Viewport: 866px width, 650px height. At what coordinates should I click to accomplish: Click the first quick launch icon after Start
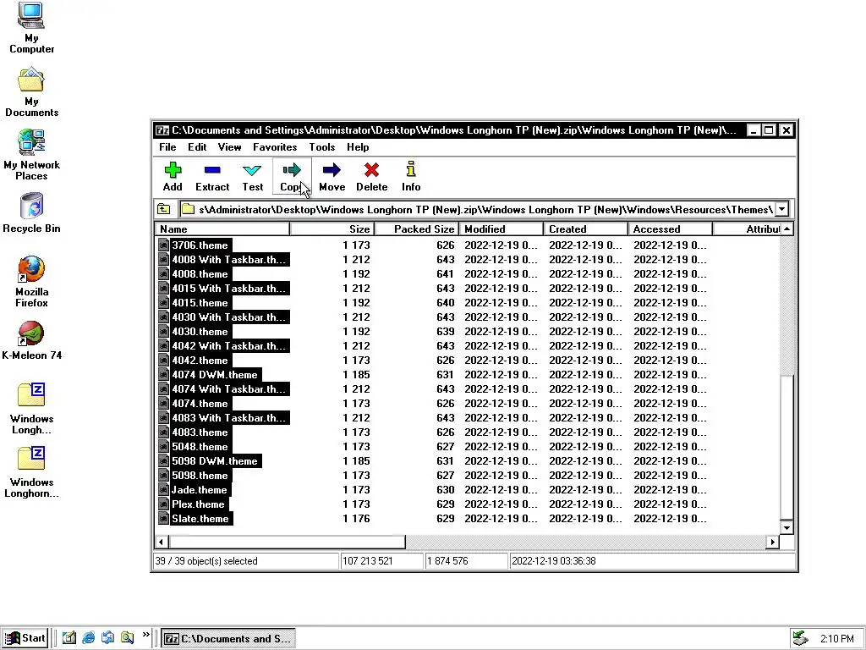[x=69, y=638]
